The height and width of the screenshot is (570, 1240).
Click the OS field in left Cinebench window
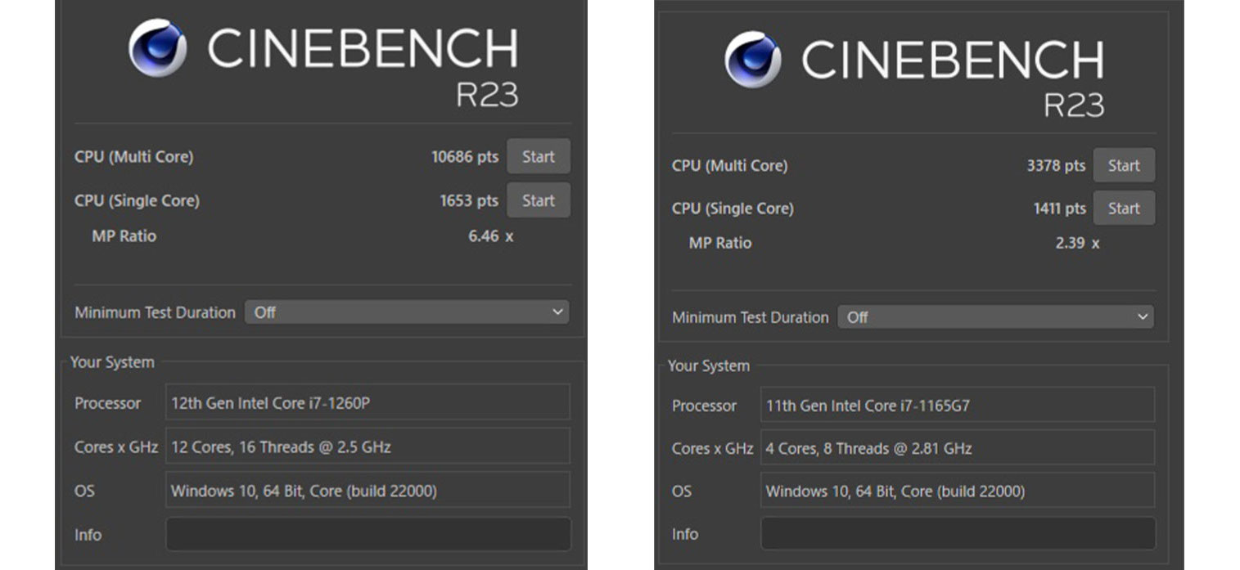tap(368, 491)
